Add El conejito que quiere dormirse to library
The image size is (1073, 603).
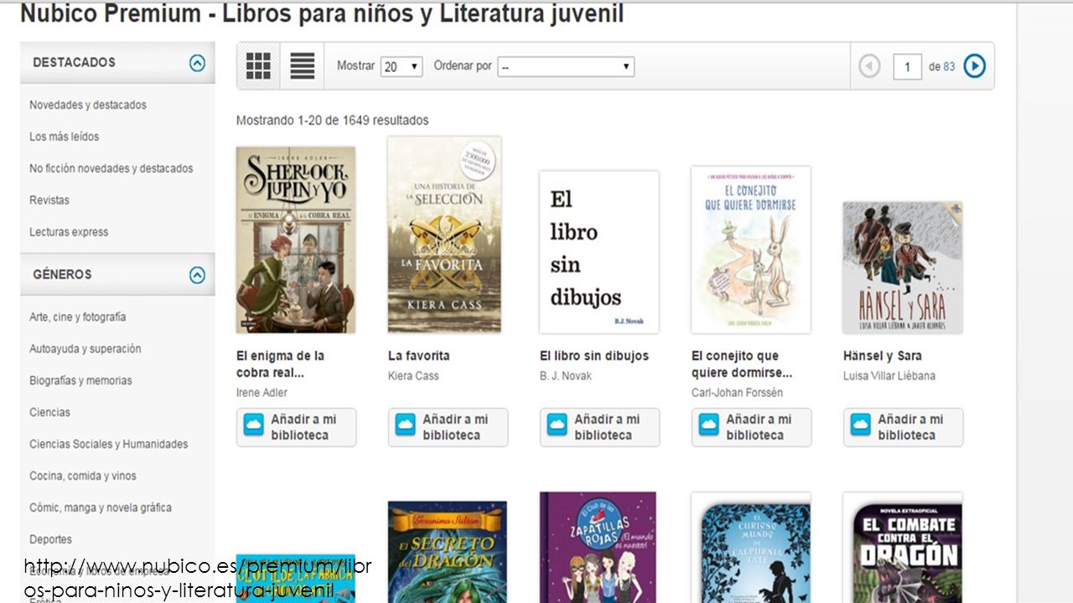(x=751, y=427)
